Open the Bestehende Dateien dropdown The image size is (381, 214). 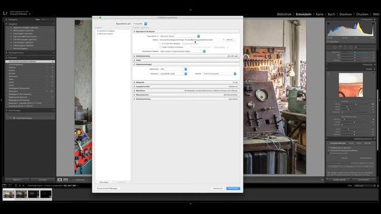tap(183, 52)
